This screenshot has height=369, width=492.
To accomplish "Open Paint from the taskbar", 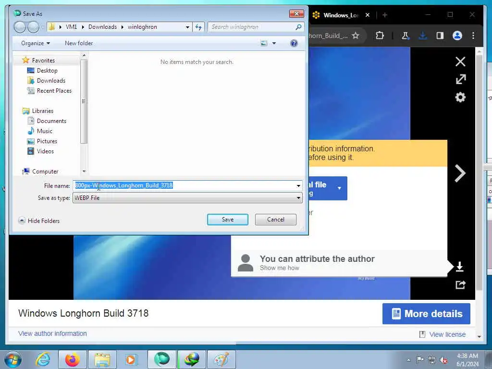I will click(221, 359).
